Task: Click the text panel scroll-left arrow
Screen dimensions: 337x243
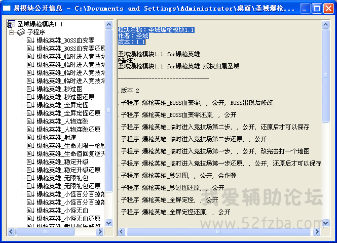Action: pos(122,232)
